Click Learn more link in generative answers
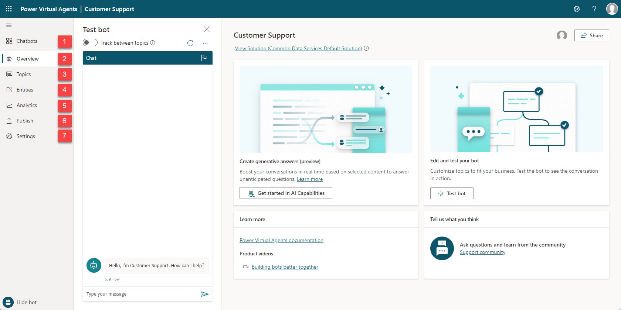Viewport: 621px width, 310px height. click(310, 179)
